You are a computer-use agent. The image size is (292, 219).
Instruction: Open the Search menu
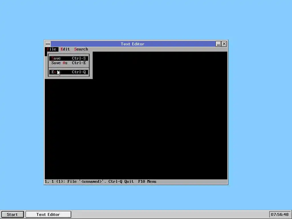pyautogui.click(x=81, y=49)
